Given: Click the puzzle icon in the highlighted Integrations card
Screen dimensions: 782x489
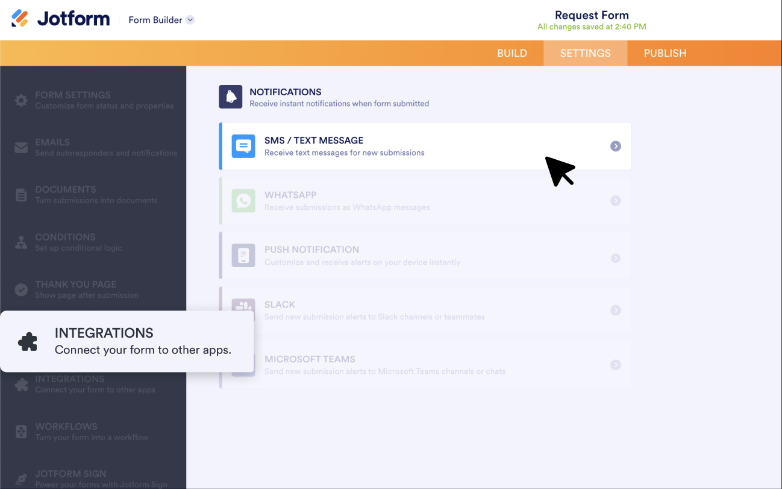Looking at the screenshot, I should pos(28,342).
